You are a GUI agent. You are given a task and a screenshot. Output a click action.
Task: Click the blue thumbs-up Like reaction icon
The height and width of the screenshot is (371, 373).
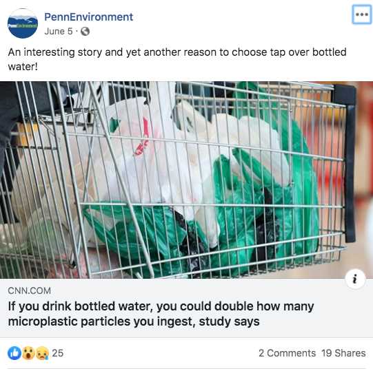point(14,353)
